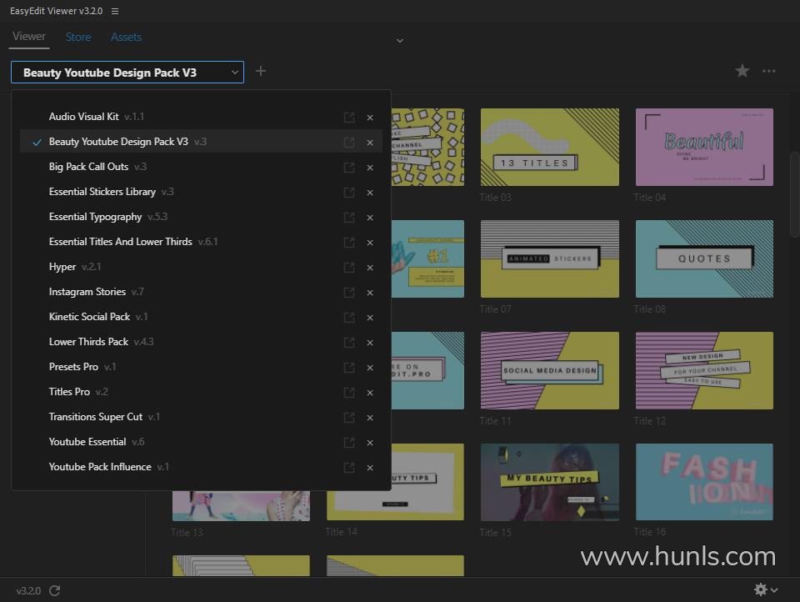The height and width of the screenshot is (602, 800).
Task: Switch to the Store tab
Action: point(78,37)
